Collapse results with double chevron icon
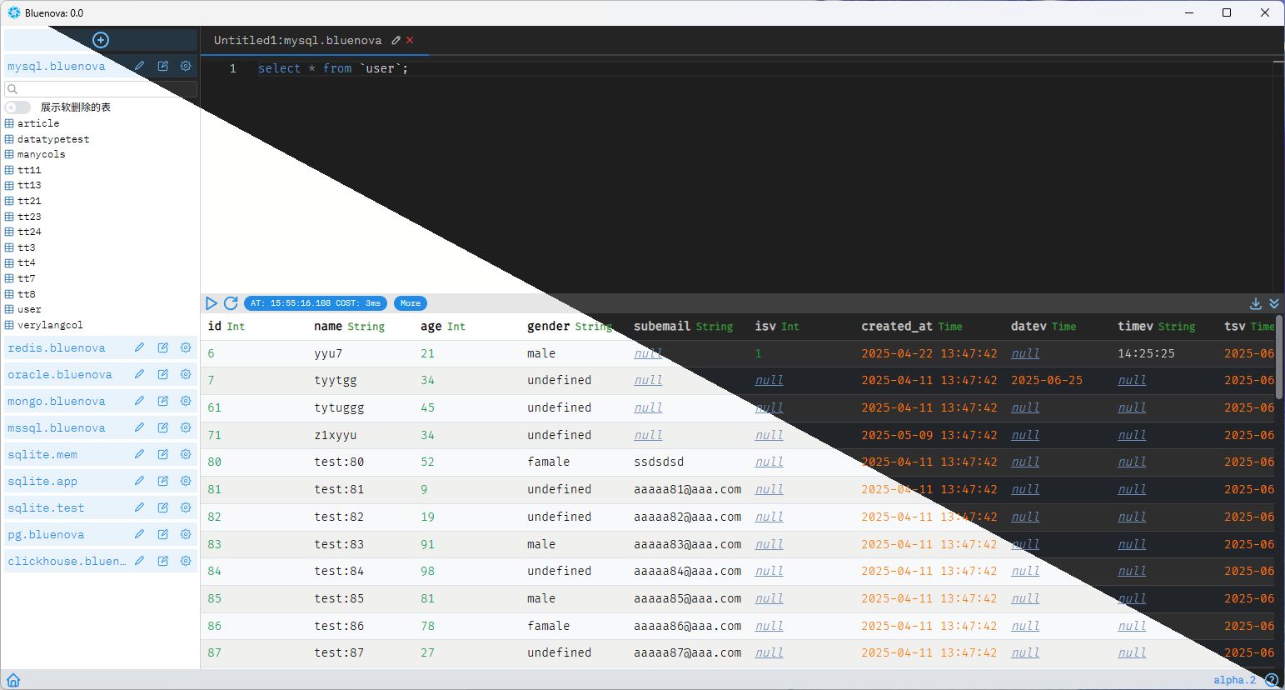This screenshot has height=690, width=1285. [x=1274, y=303]
